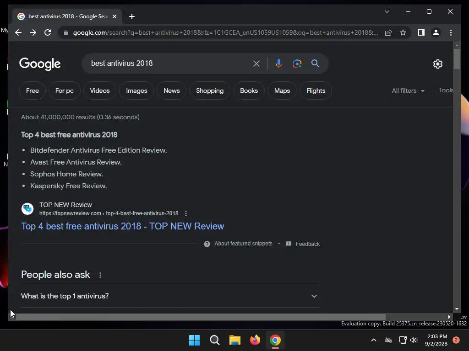Click the vertical scrollbar thumb
Image resolution: width=469 pixels, height=351 pixels.
457,59
